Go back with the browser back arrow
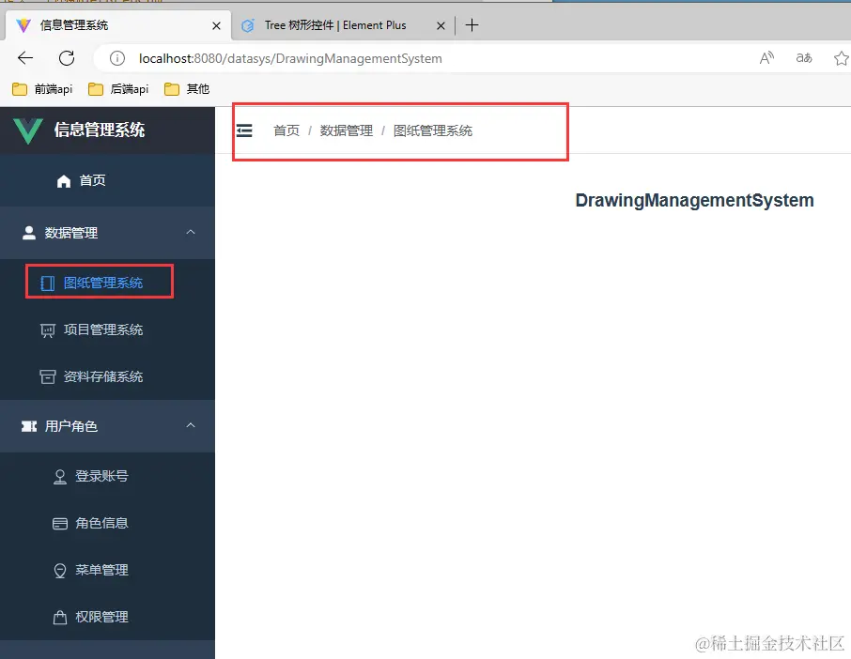 tap(25, 58)
